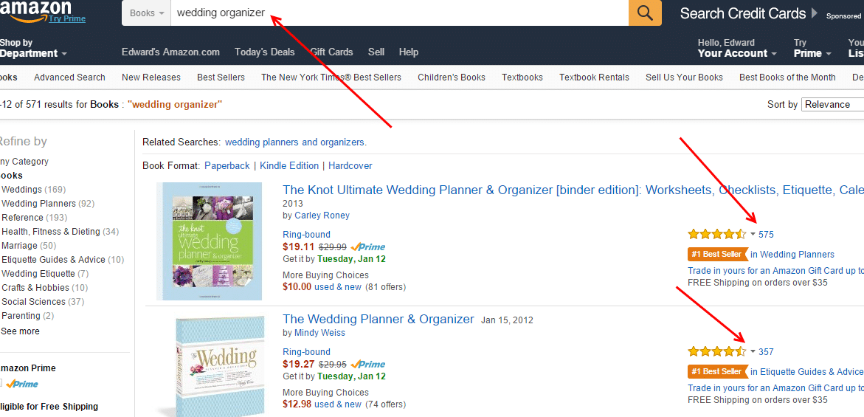864x417 pixels.
Task: Filter by Hardcover format
Action: click(350, 166)
